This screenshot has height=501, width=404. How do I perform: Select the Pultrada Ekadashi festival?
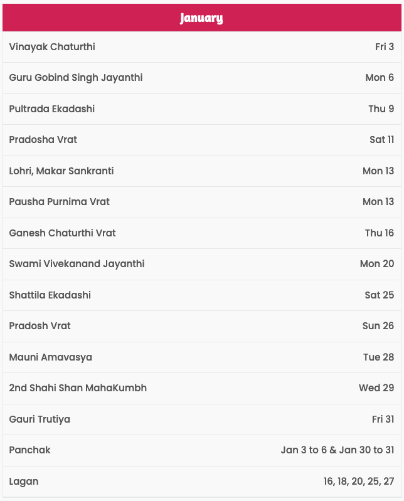(x=201, y=109)
